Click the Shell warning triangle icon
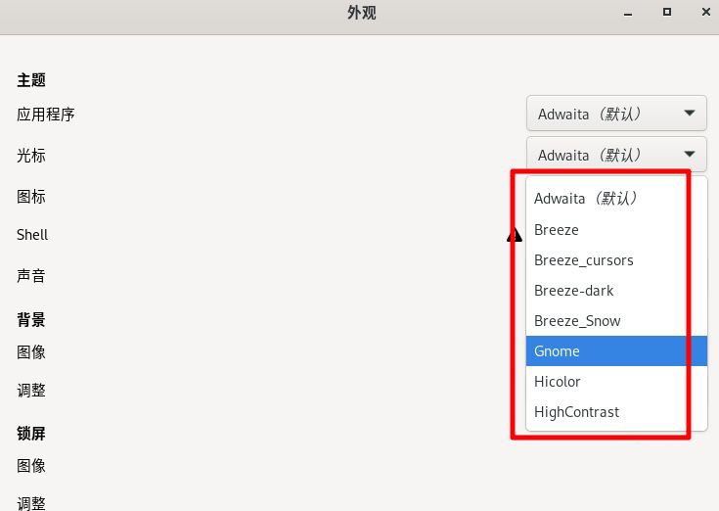This screenshot has width=719, height=511. (x=514, y=235)
